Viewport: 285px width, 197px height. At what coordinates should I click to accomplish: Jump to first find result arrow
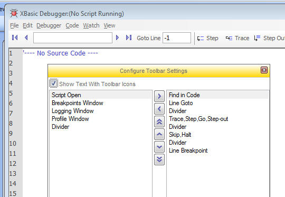[x=15, y=37]
